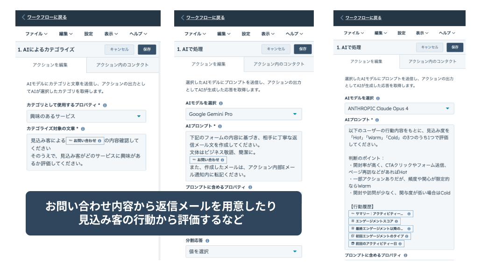The height and width of the screenshot is (271, 481).
Task: Click 保存 button in AIによるカテゴライズ panel
Action: [147, 49]
